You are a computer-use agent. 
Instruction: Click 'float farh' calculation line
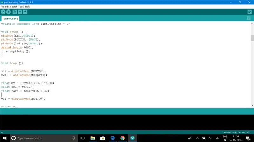point(25,91)
